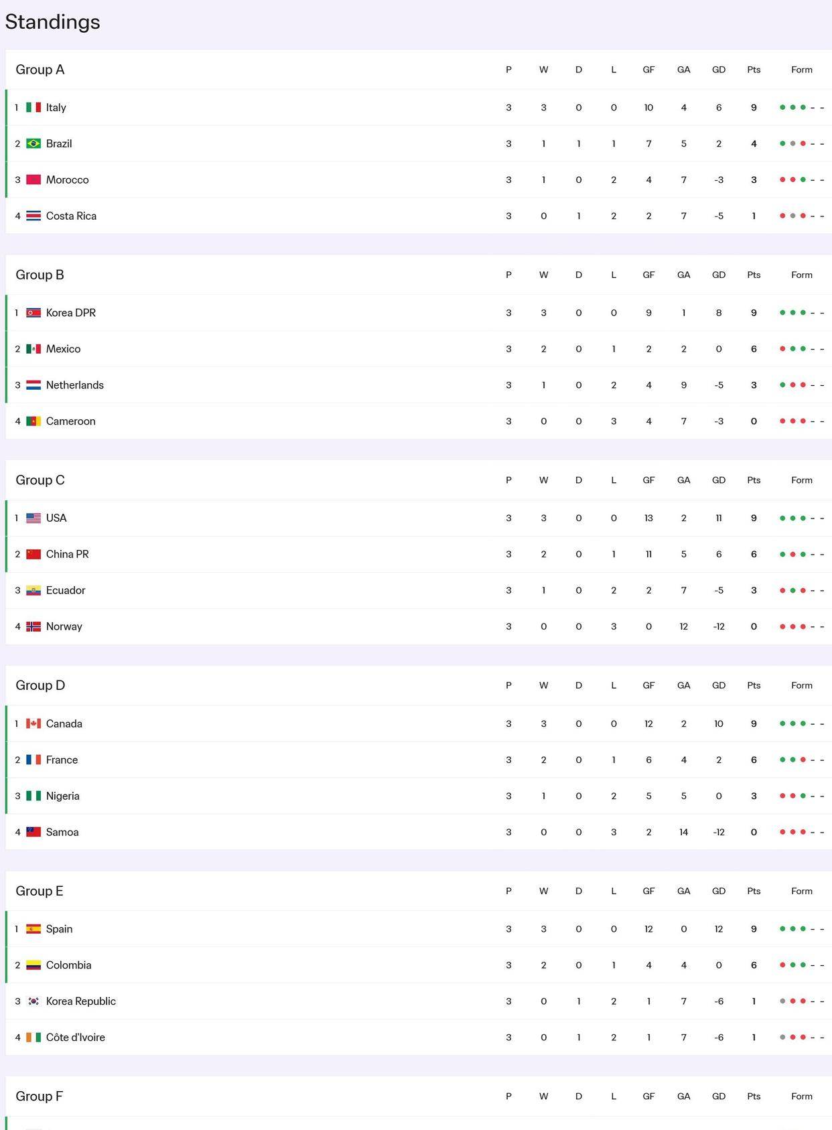The image size is (832, 1130).
Task: Click the Cameroon flag icon
Action: pos(33,421)
